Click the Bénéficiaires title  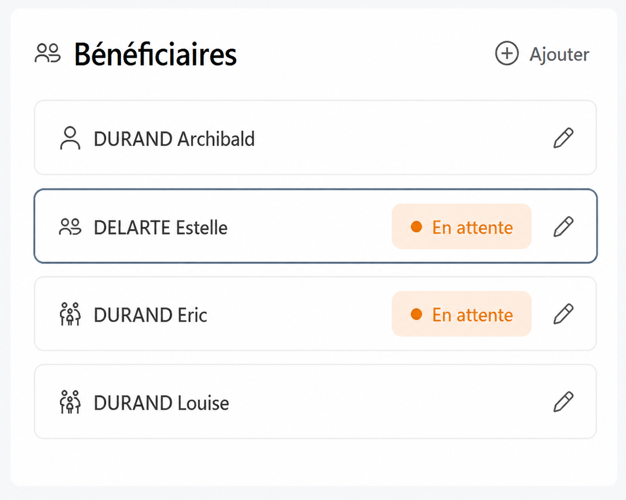click(x=155, y=54)
